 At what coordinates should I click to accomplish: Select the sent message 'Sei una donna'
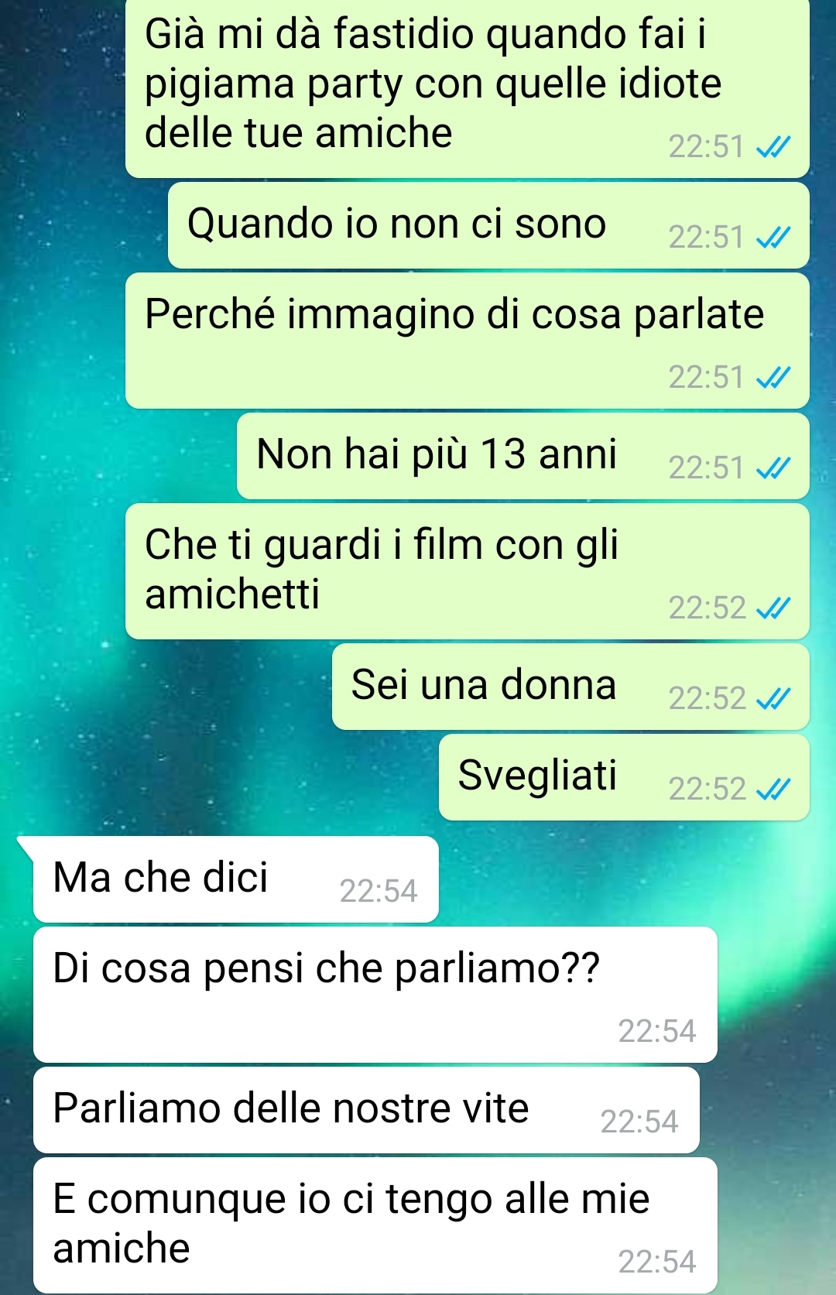[x=570, y=687]
